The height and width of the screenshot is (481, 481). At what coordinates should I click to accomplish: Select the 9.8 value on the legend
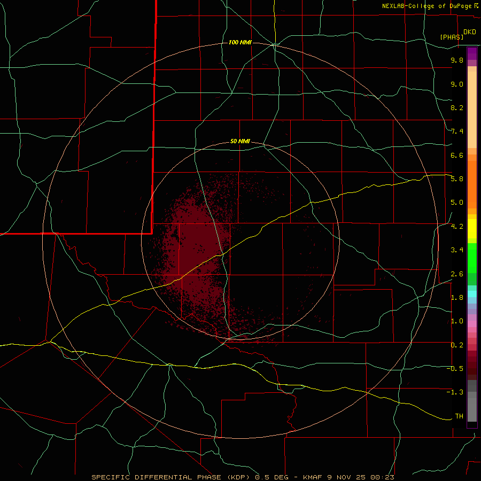click(457, 60)
